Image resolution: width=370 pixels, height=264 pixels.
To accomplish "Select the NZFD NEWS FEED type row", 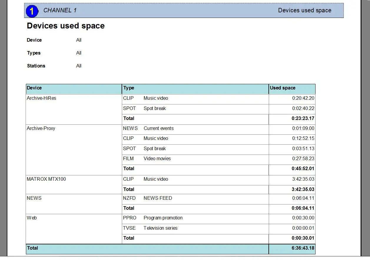I will click(x=147, y=198).
